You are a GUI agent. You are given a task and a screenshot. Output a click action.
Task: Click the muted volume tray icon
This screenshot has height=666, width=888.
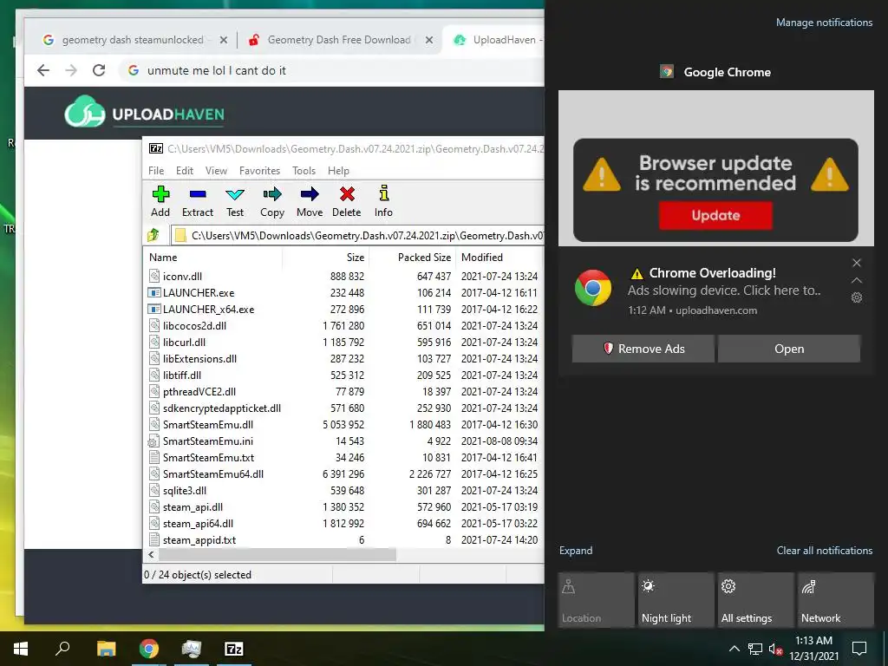[x=775, y=649]
